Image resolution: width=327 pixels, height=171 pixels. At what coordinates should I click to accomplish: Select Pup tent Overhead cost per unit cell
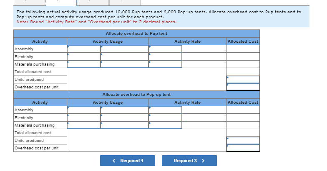(x=243, y=87)
